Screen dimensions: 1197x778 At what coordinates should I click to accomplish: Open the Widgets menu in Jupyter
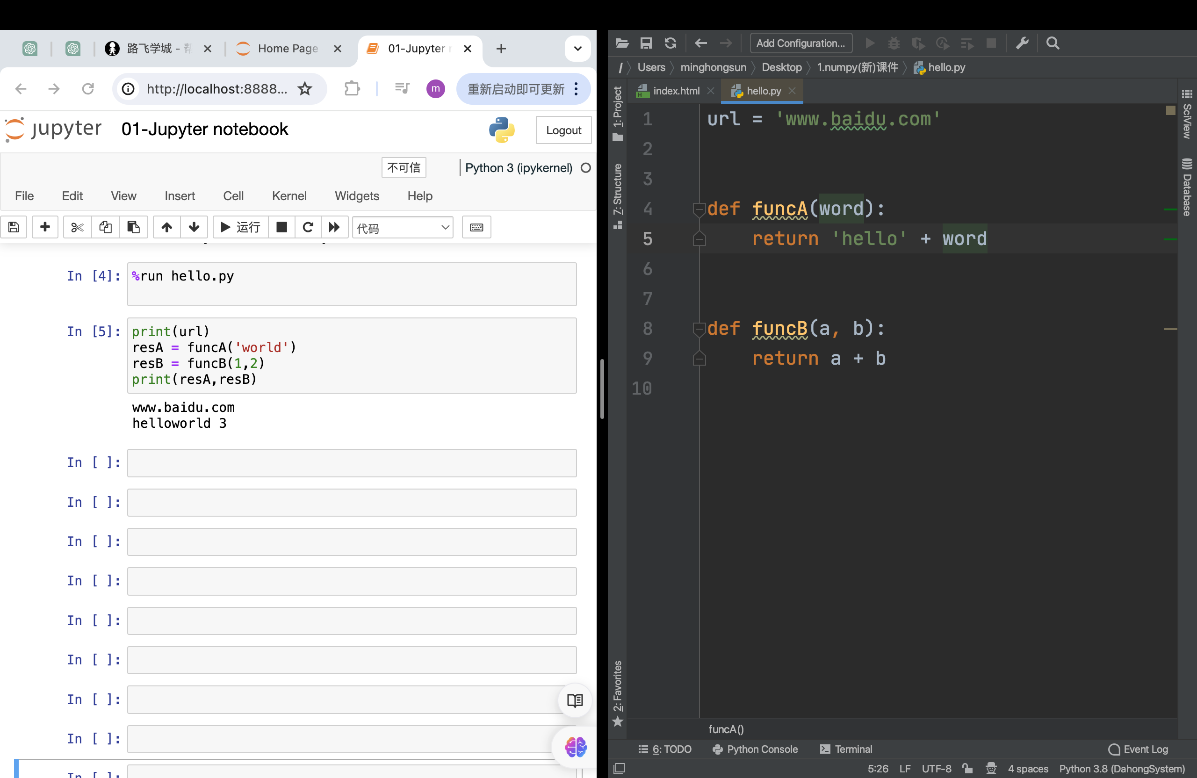pyautogui.click(x=357, y=195)
